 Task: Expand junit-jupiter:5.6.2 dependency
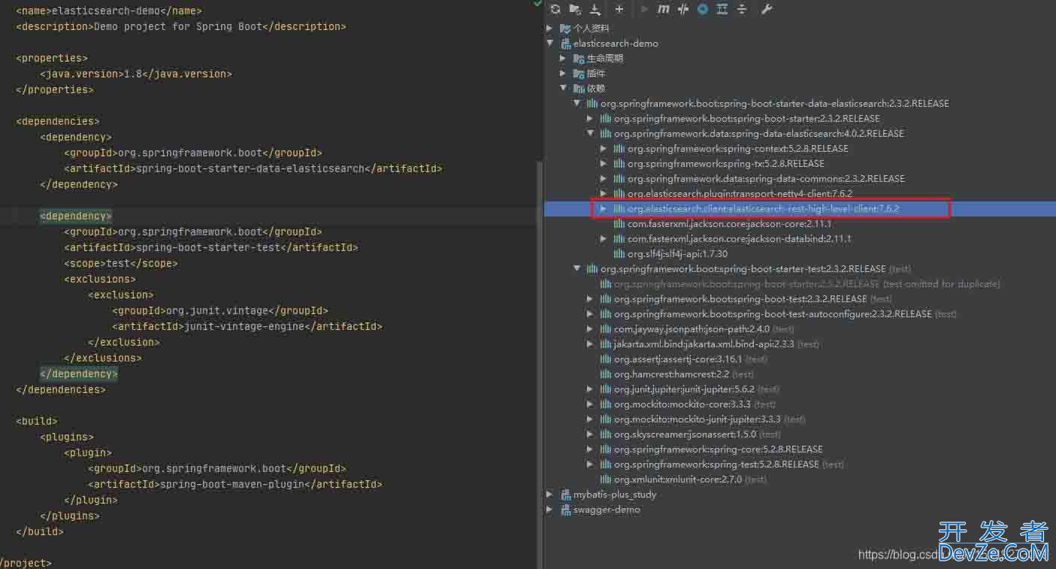pos(590,389)
